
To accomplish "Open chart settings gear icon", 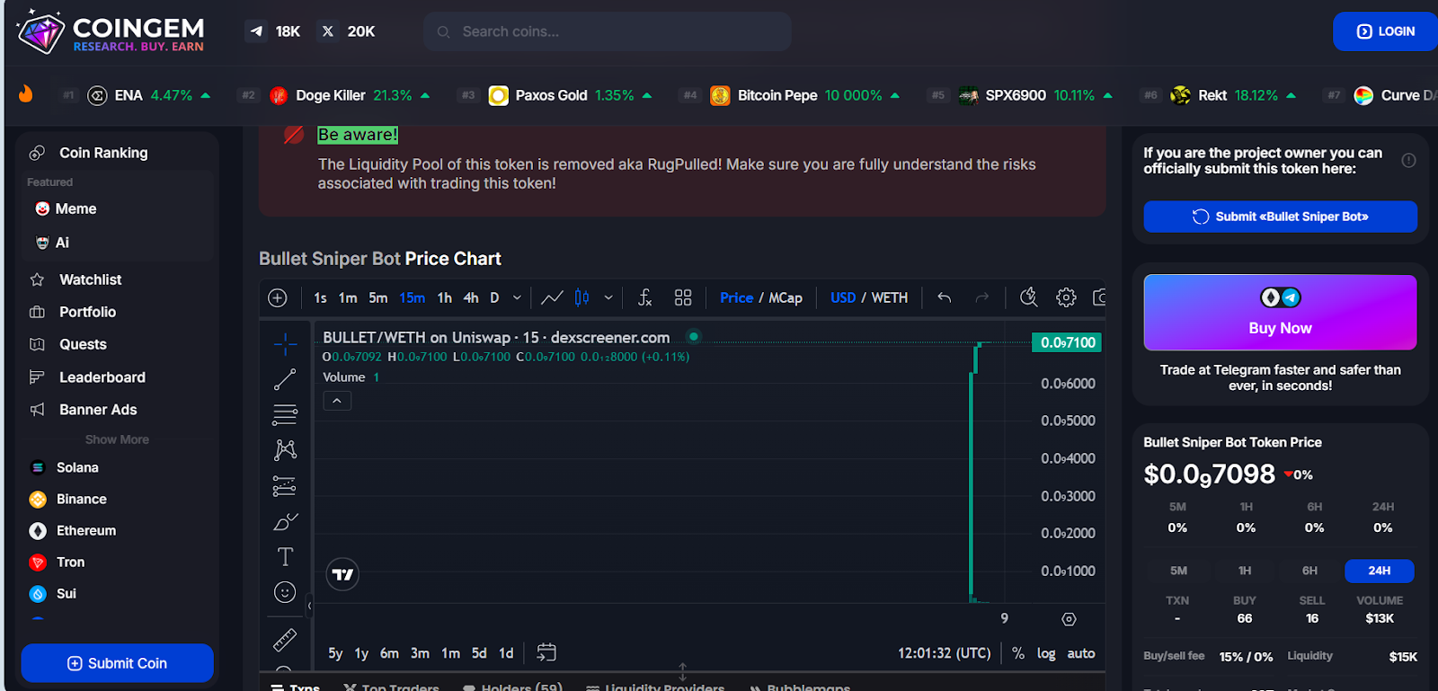I will click(1066, 297).
